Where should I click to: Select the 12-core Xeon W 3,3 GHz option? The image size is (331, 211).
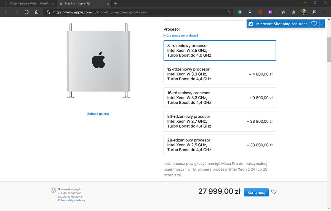point(220,74)
